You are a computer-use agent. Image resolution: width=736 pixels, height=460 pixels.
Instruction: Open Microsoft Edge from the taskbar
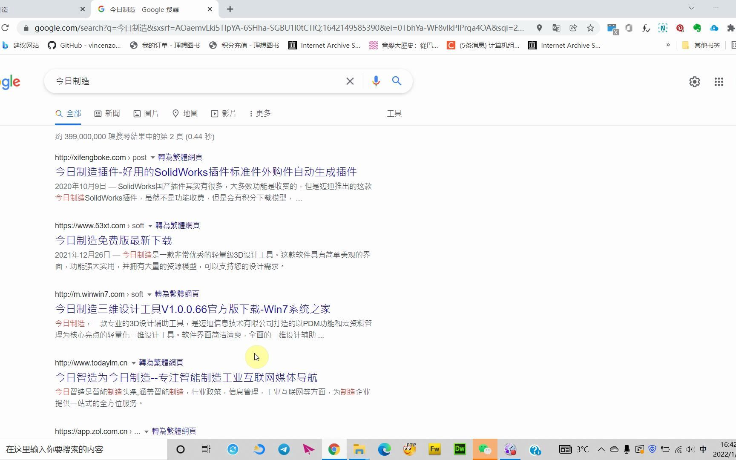(384, 449)
